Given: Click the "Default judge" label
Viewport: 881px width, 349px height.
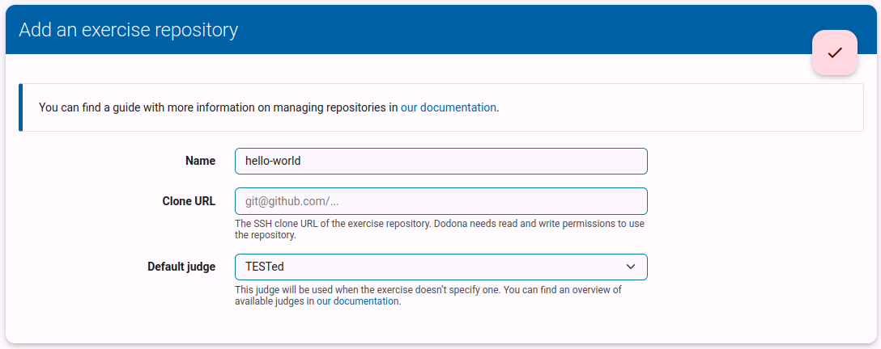Looking at the screenshot, I should 181,267.
